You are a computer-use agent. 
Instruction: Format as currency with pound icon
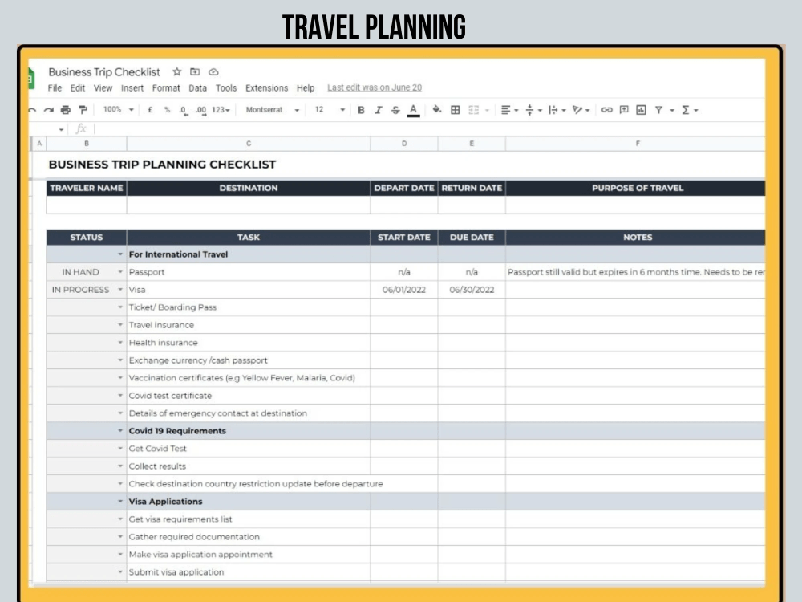[151, 109]
